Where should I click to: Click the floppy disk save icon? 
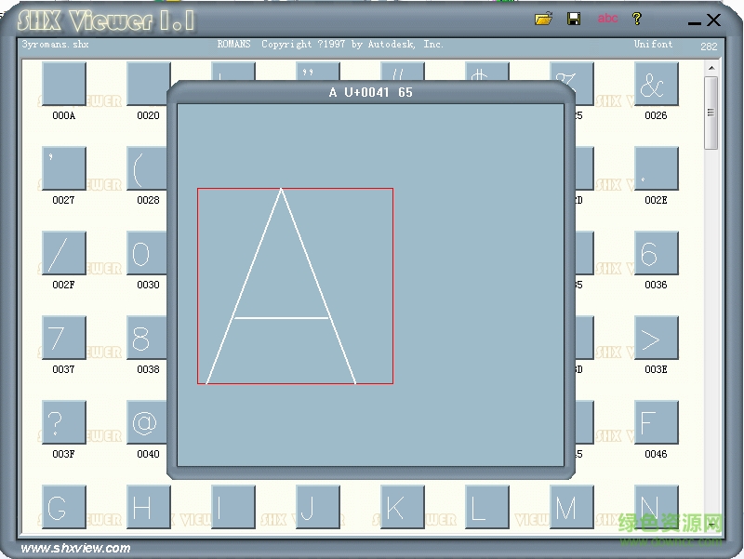pyautogui.click(x=574, y=19)
